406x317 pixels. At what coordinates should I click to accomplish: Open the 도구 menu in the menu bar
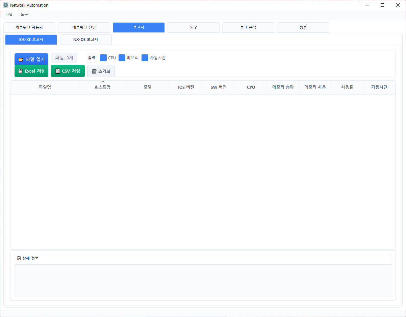click(x=24, y=15)
